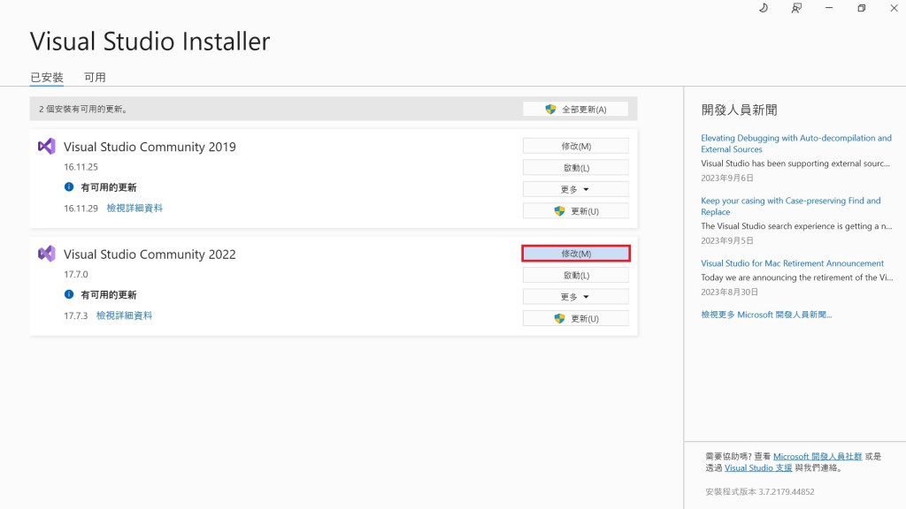Launch Visual Studio Community 2019 with 啟動(L)
This screenshot has width=906, height=509.
pos(575,168)
